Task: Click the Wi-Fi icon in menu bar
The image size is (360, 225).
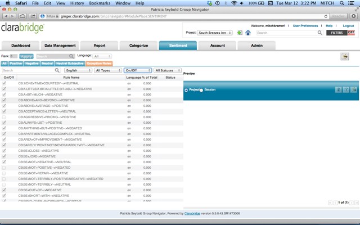Action: [234, 3]
